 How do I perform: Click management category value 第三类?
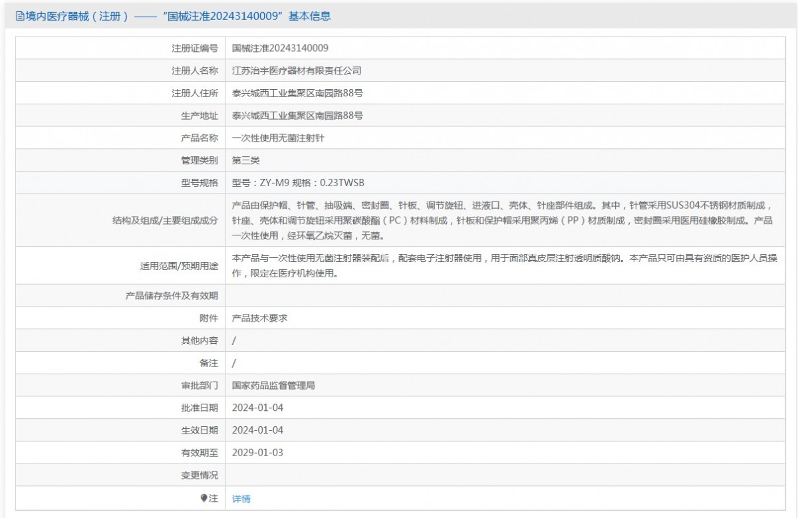245,160
